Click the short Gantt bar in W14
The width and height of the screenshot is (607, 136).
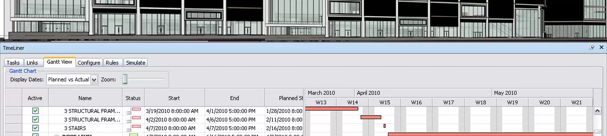tap(371, 117)
